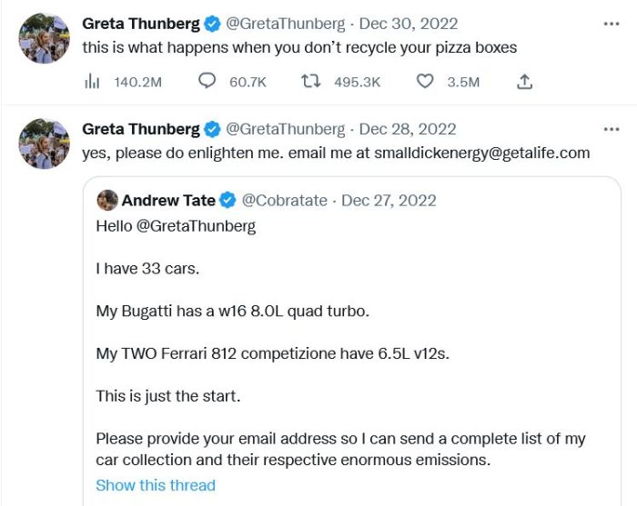Viewport: 637px width, 506px height.
Task: Open Greta Thunberg avatar on second tweet
Action: click(44, 144)
